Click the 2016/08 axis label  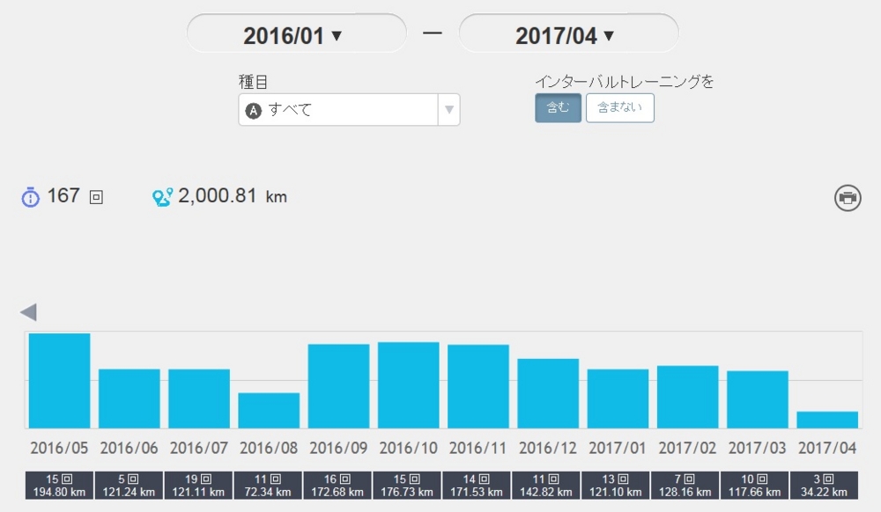269,448
